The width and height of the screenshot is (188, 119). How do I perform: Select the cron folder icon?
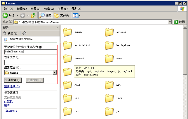pyautogui.click(x=109, y=59)
